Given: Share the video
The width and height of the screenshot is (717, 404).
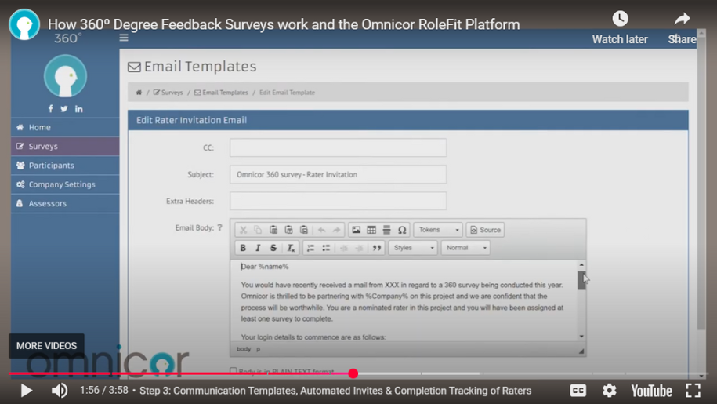Looking at the screenshot, I should tap(682, 19).
